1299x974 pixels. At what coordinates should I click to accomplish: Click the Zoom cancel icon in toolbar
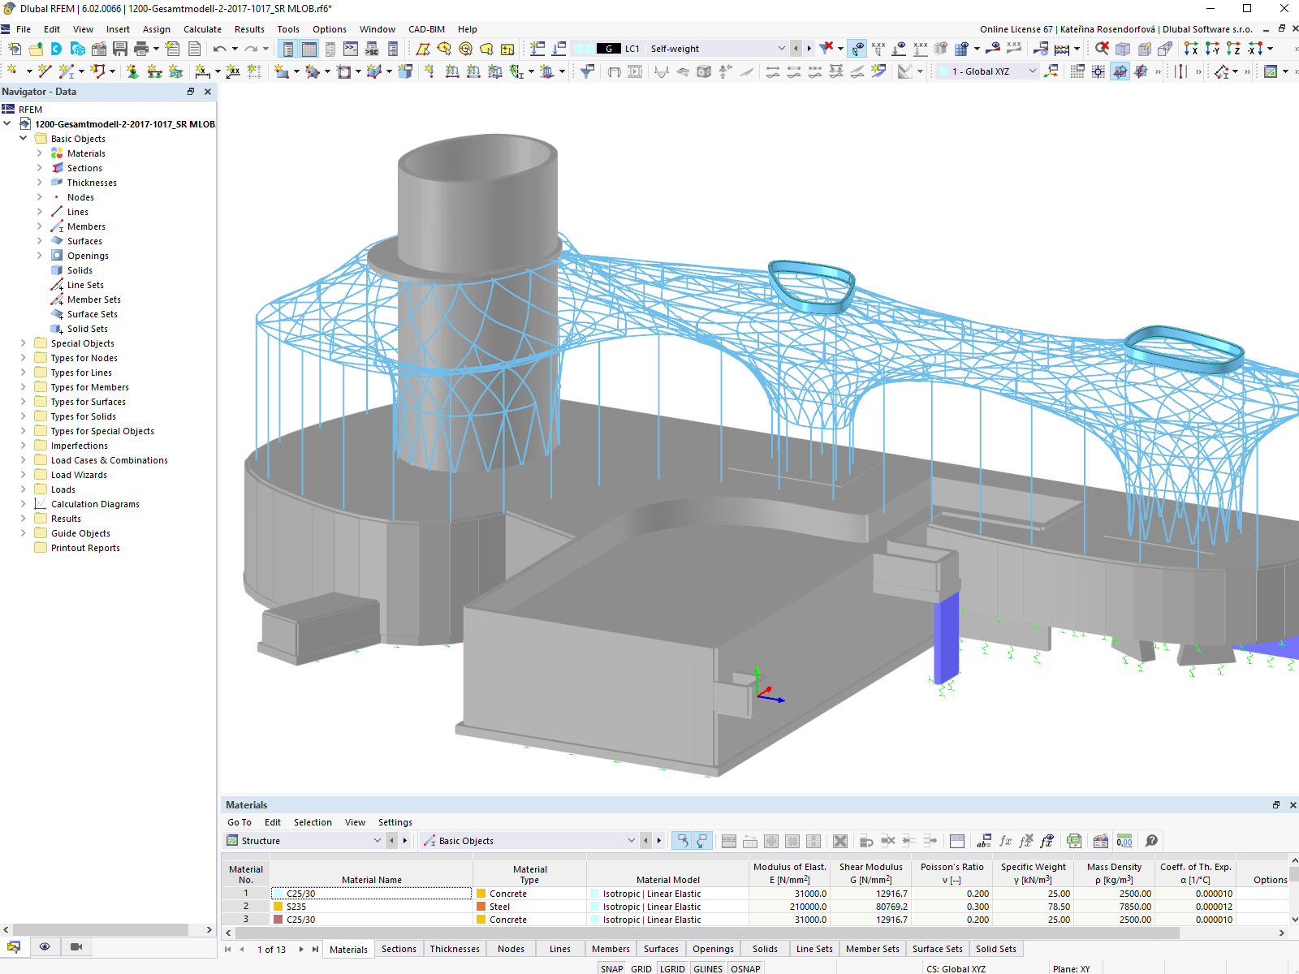1102,48
